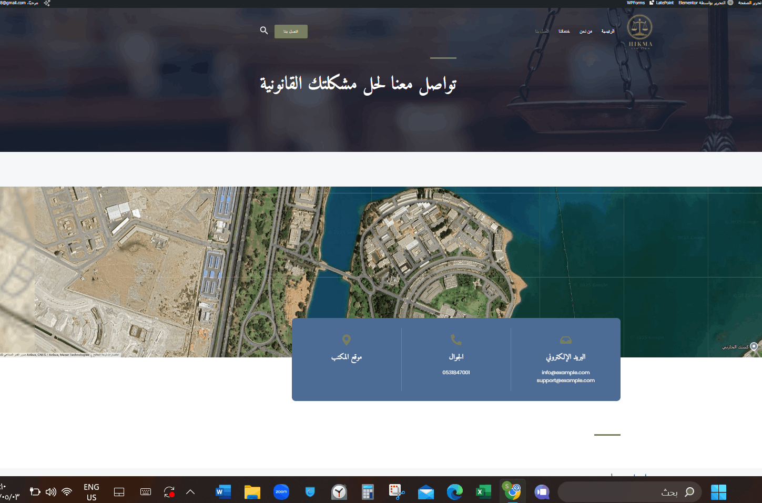Open the ENG US language switcher

pos(92,492)
